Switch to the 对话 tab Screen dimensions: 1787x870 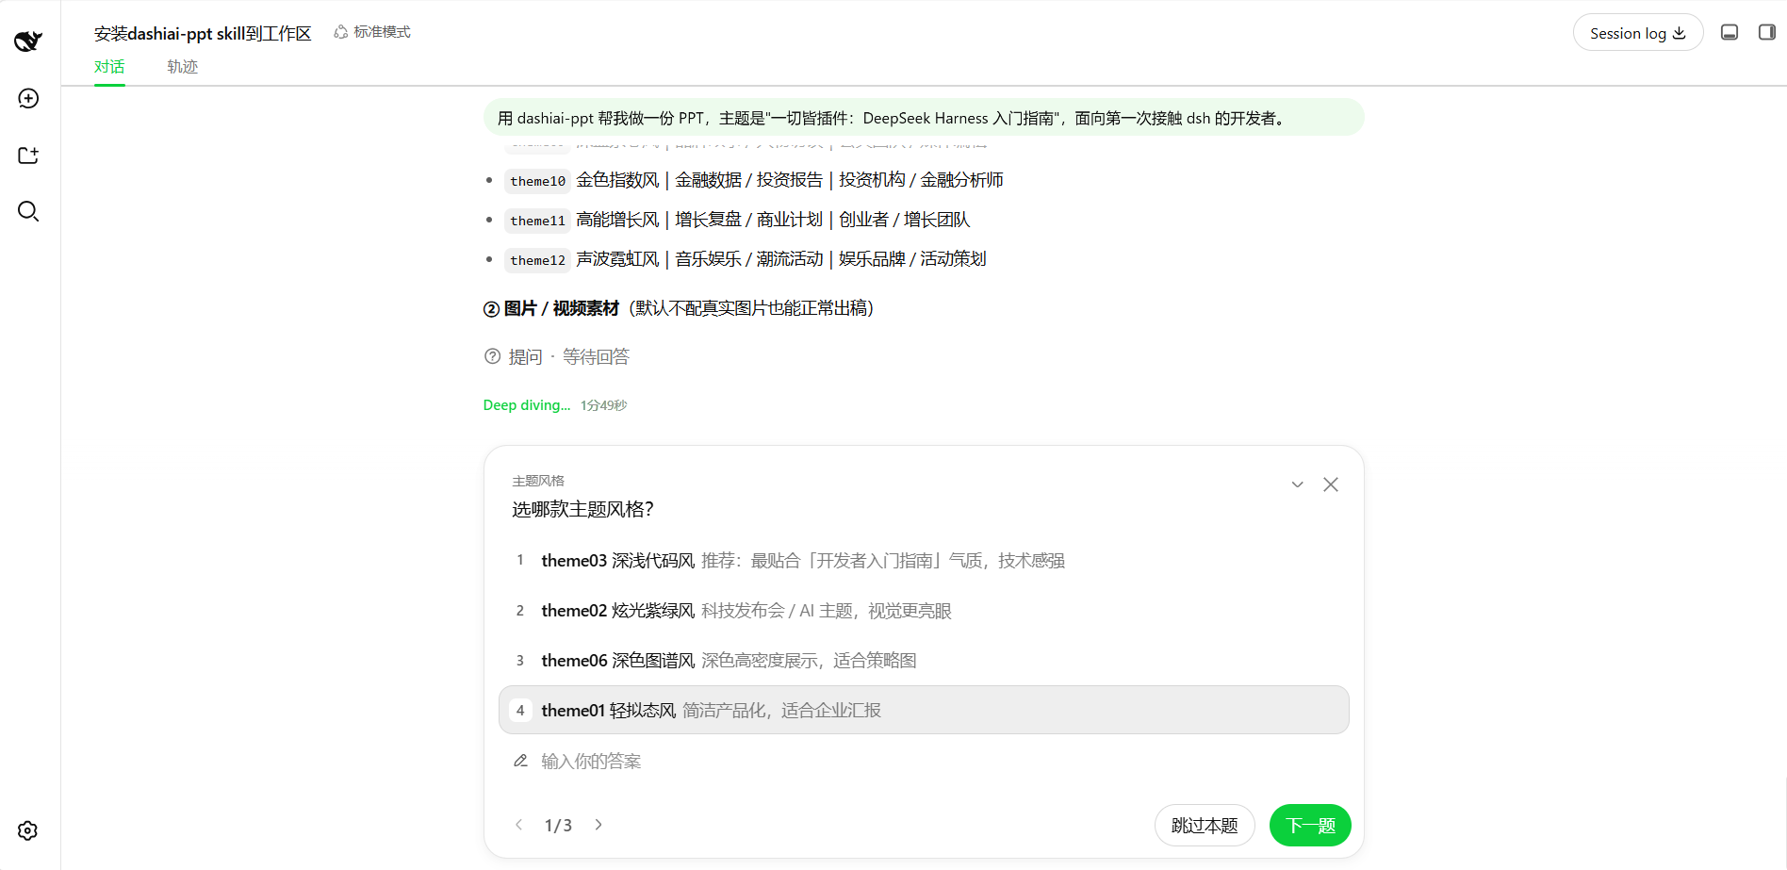109,67
